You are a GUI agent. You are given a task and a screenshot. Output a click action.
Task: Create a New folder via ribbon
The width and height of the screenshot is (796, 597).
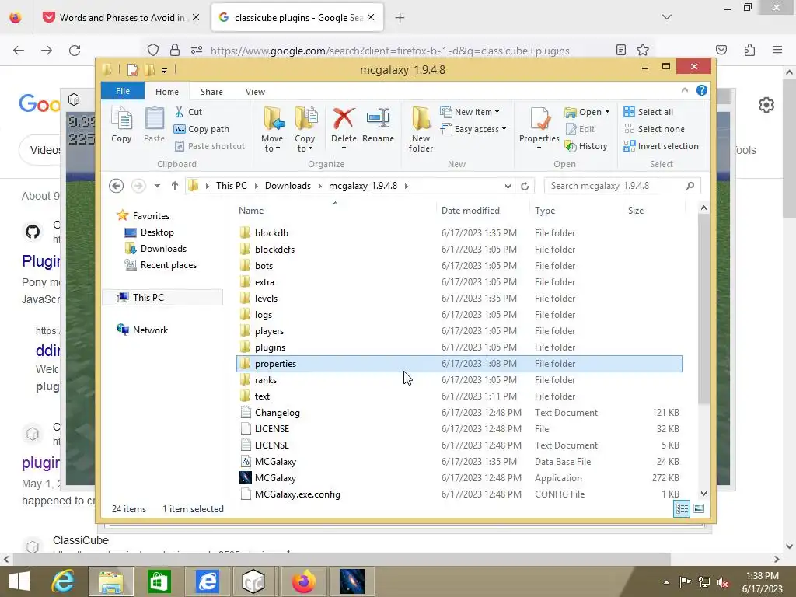(421, 130)
